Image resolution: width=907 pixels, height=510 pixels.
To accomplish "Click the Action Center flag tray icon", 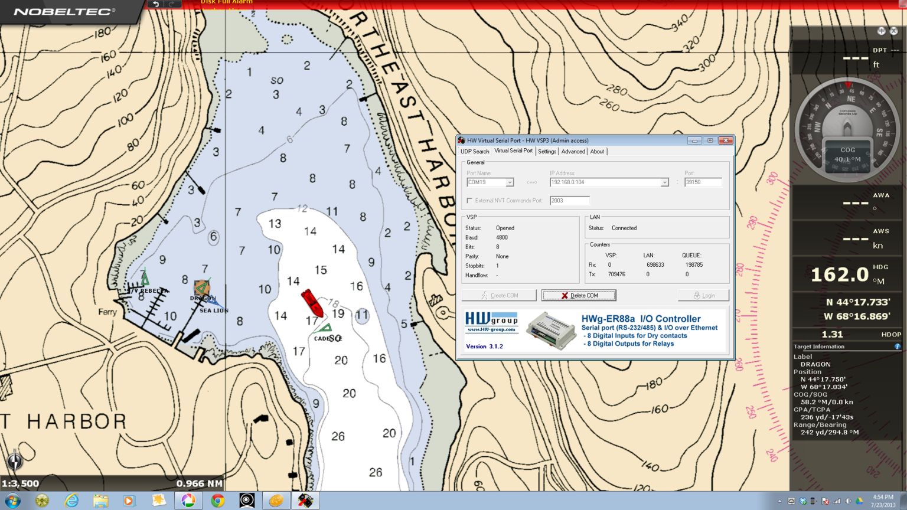I will tap(825, 501).
